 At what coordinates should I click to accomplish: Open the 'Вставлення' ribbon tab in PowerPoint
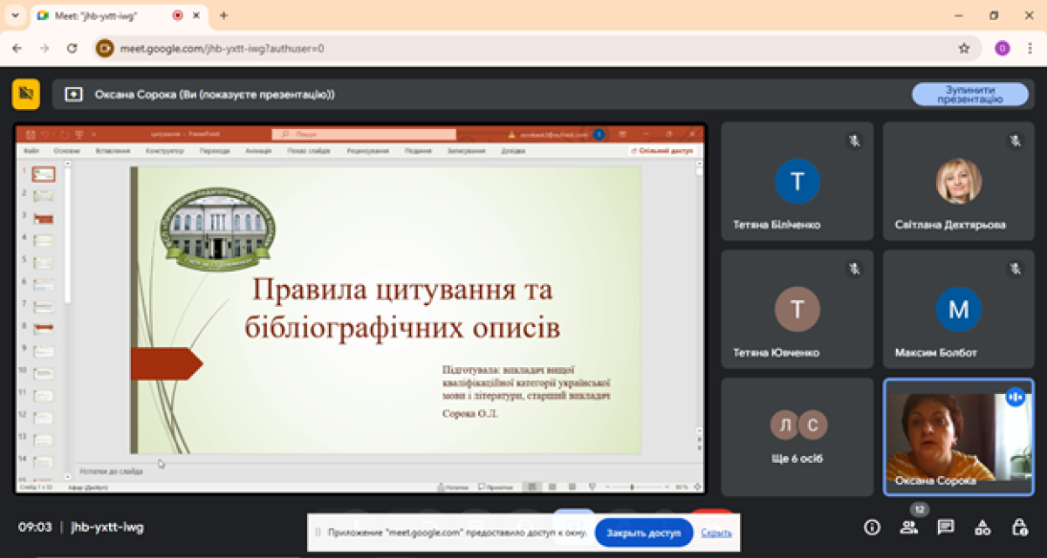pos(113,151)
